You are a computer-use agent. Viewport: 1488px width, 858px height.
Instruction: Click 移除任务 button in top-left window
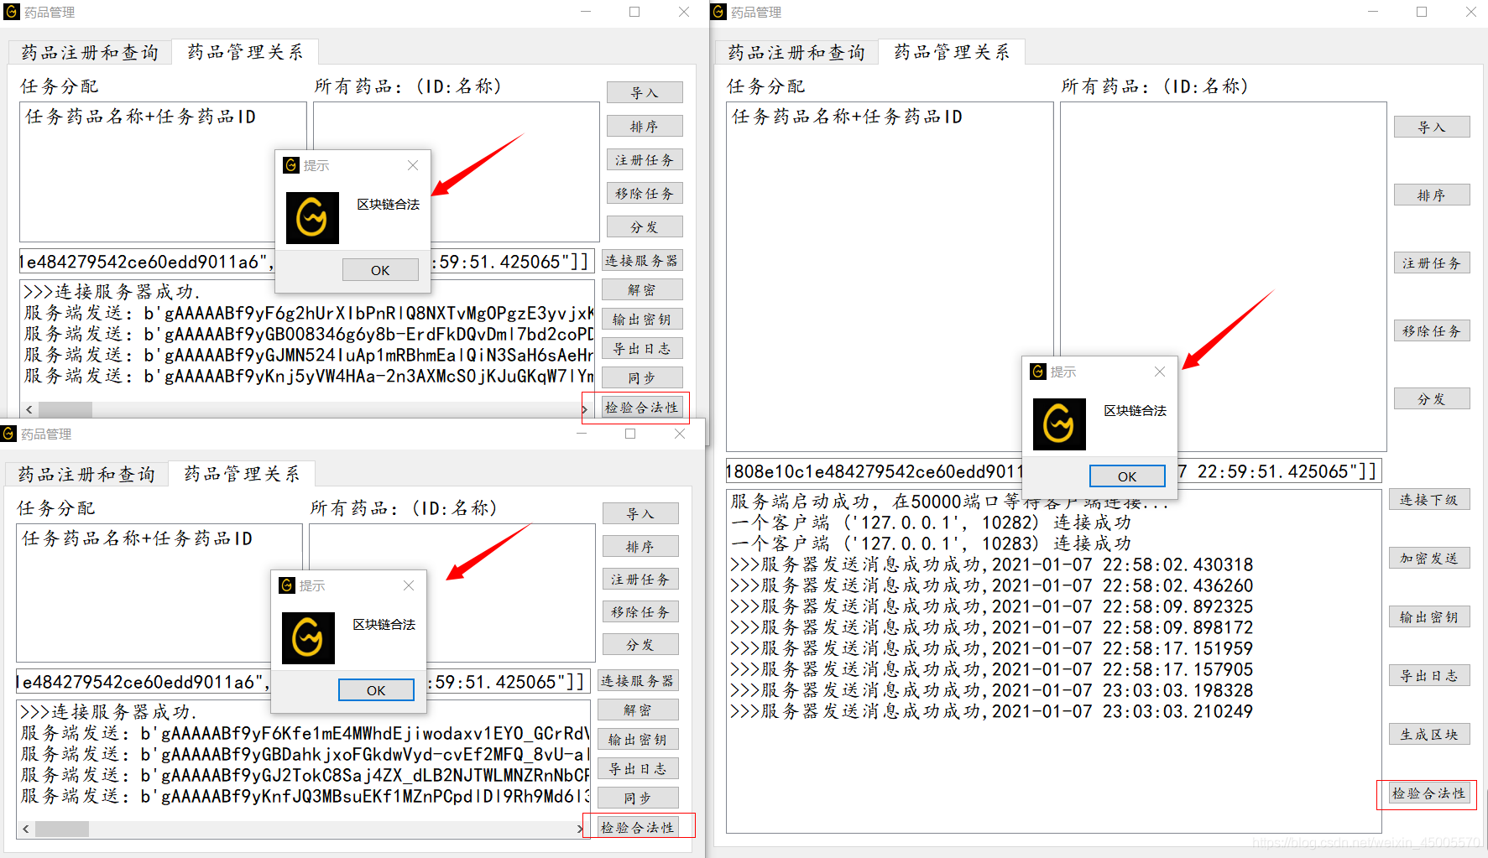click(645, 193)
